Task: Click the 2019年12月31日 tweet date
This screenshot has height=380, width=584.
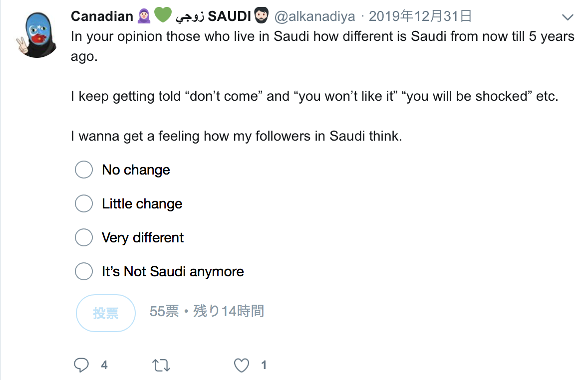Action: [420, 16]
